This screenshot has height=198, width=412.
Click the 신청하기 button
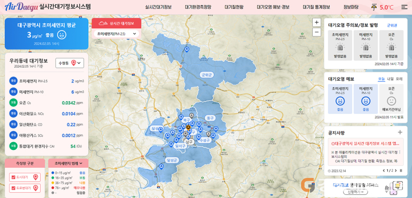[355, 192]
